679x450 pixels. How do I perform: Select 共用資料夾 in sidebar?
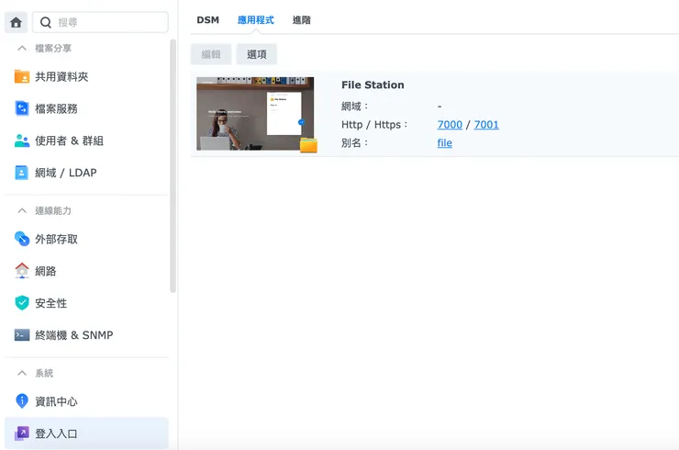pyautogui.click(x=61, y=77)
